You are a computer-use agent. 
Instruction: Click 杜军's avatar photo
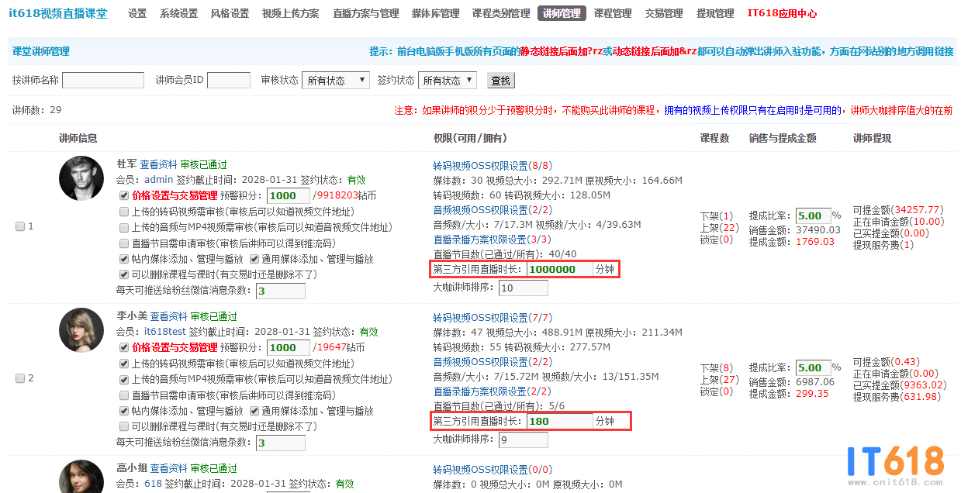81,178
